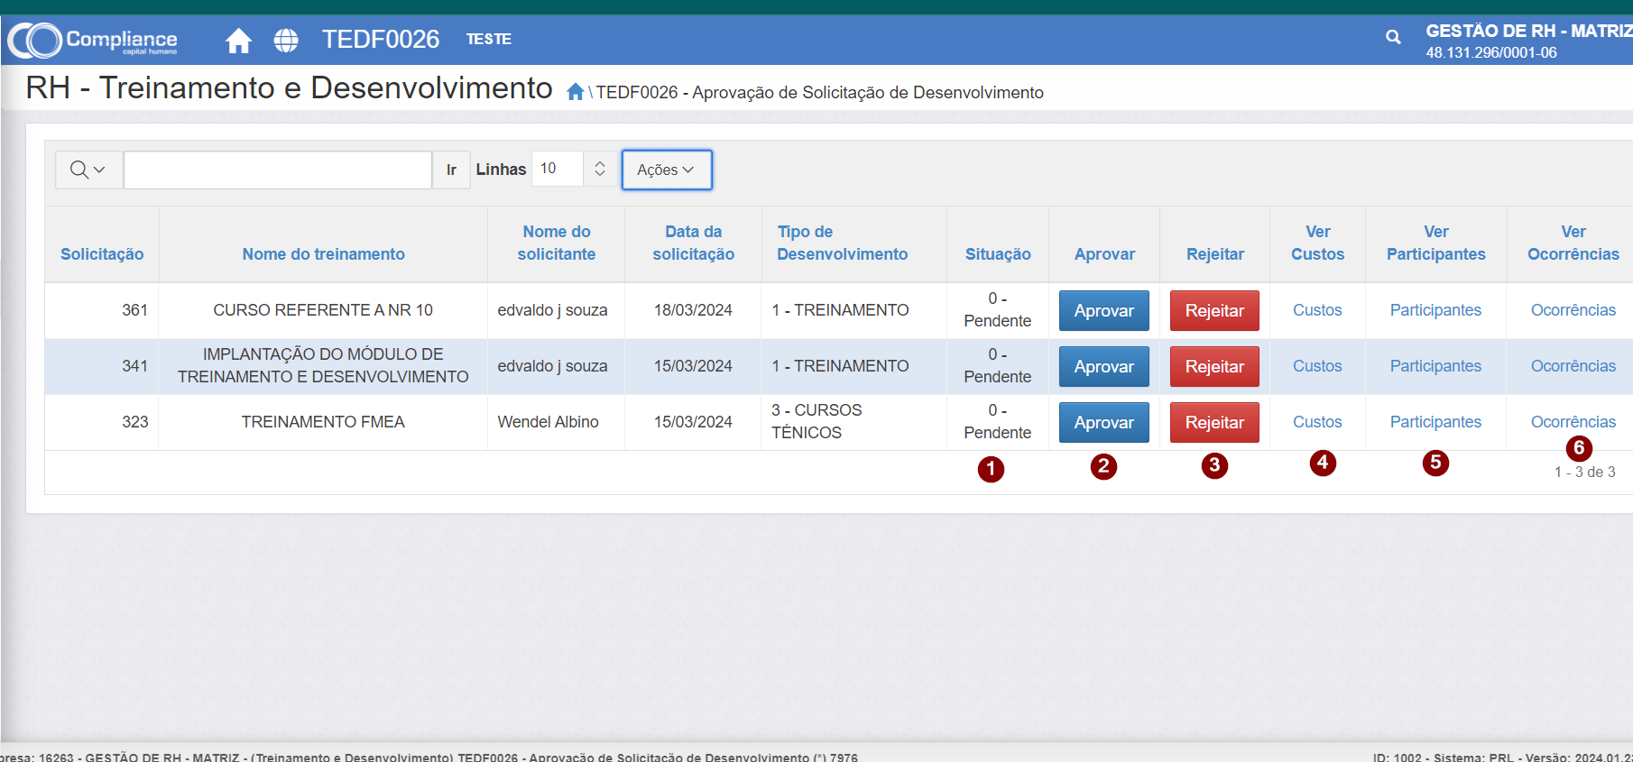Click pagination text 1 - 3 de 3
Screen dimensions: 1633x762
coord(1584,472)
